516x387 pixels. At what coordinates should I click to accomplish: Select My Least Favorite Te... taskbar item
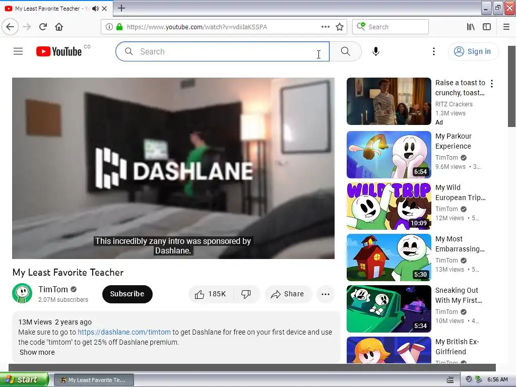coord(94,380)
